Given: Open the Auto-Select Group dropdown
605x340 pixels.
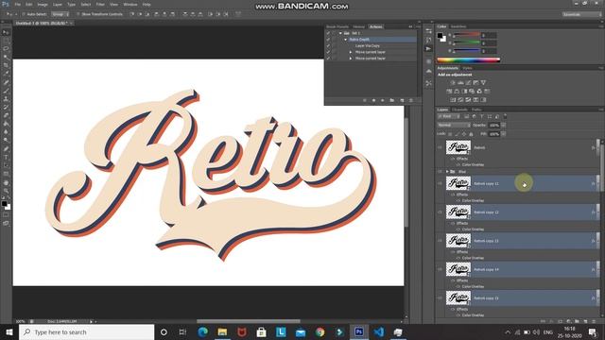Looking at the screenshot, I should pos(60,14).
